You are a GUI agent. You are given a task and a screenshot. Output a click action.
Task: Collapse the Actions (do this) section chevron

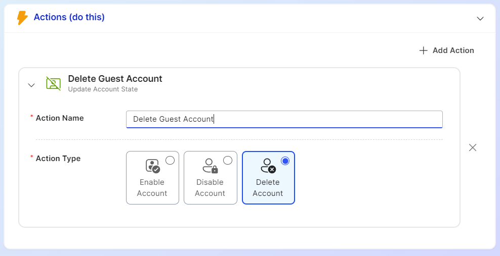(480, 19)
